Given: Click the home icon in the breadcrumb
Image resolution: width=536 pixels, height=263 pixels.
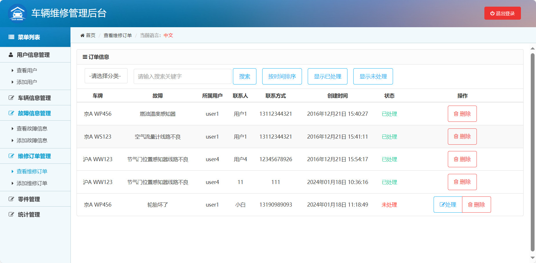Looking at the screenshot, I should click(82, 35).
